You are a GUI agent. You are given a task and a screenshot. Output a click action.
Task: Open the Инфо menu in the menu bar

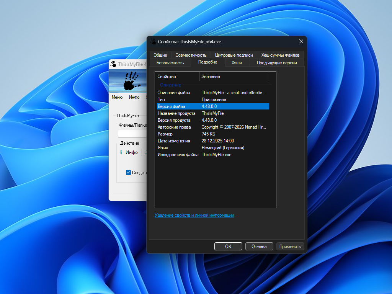[134, 97]
